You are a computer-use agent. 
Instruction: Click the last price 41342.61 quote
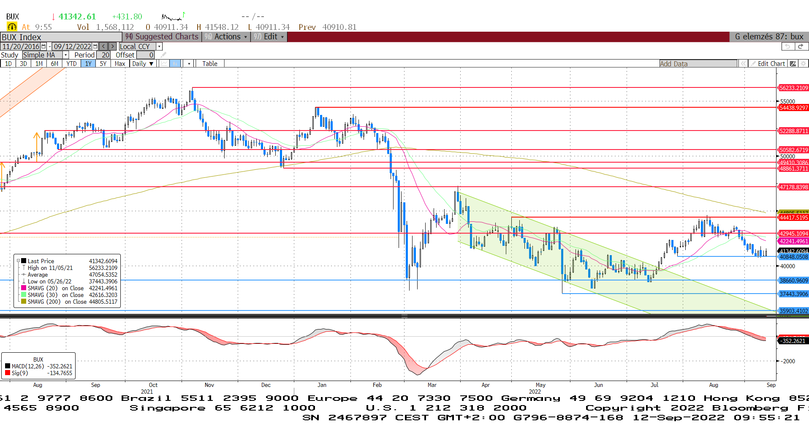pos(77,17)
